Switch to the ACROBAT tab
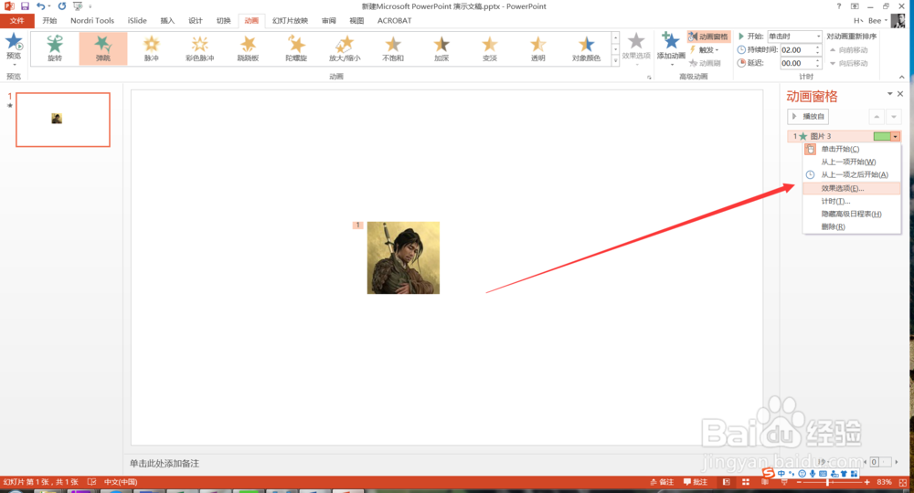Screen dimensions: 914x493 pos(394,20)
